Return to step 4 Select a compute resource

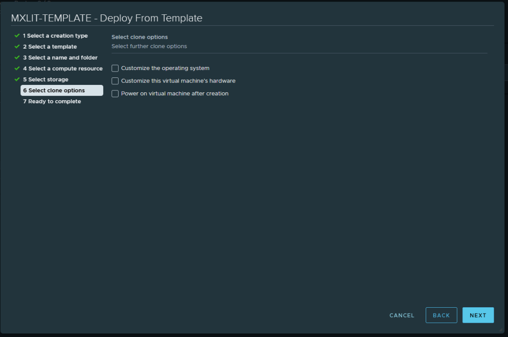[x=63, y=68]
